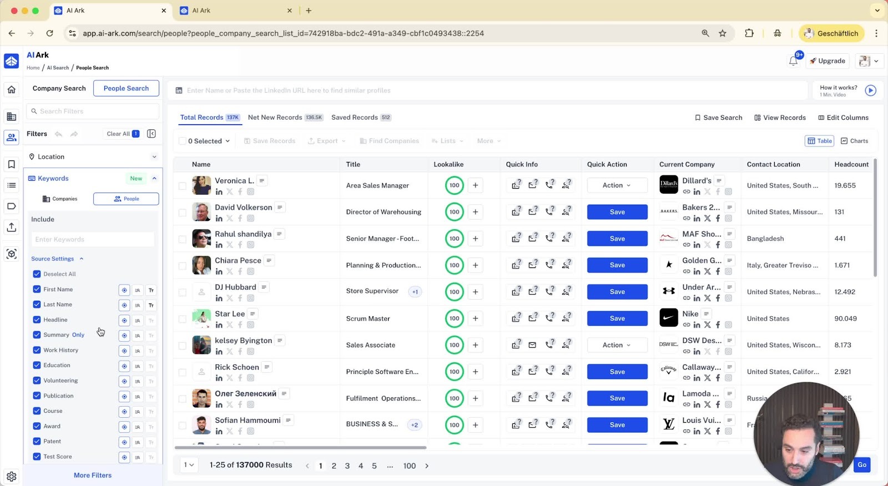Save the Rahul shandilya record

(x=617, y=239)
